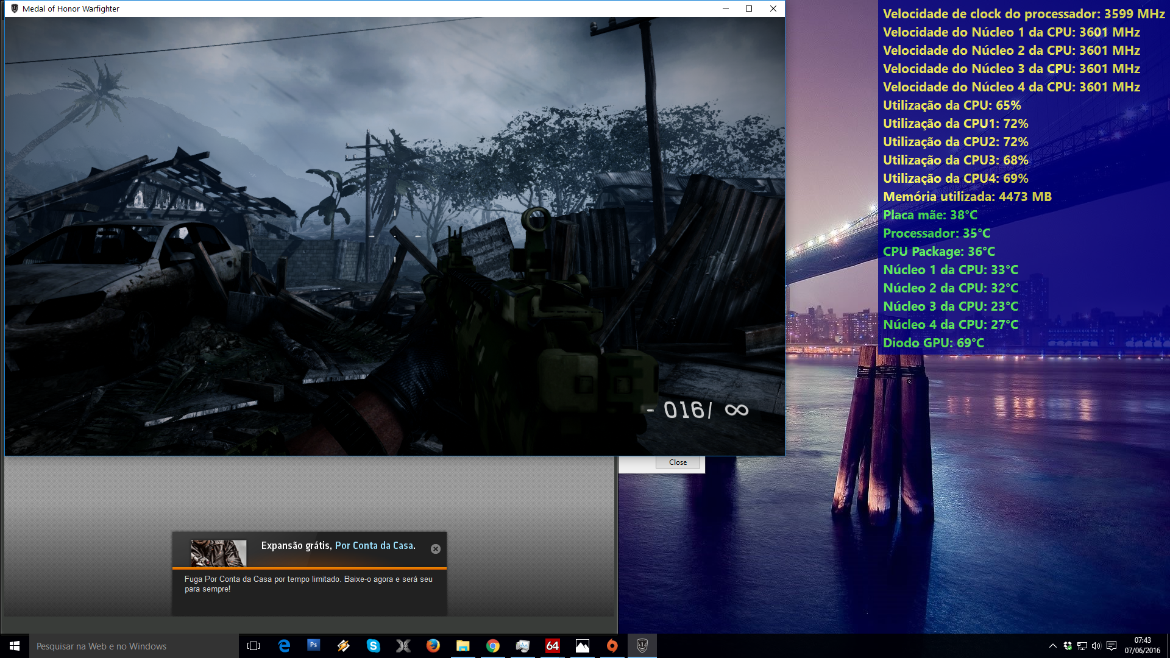Click the Memória utilizada: 4473 MB readout
Image resolution: width=1170 pixels, height=658 pixels.
pyautogui.click(x=967, y=197)
